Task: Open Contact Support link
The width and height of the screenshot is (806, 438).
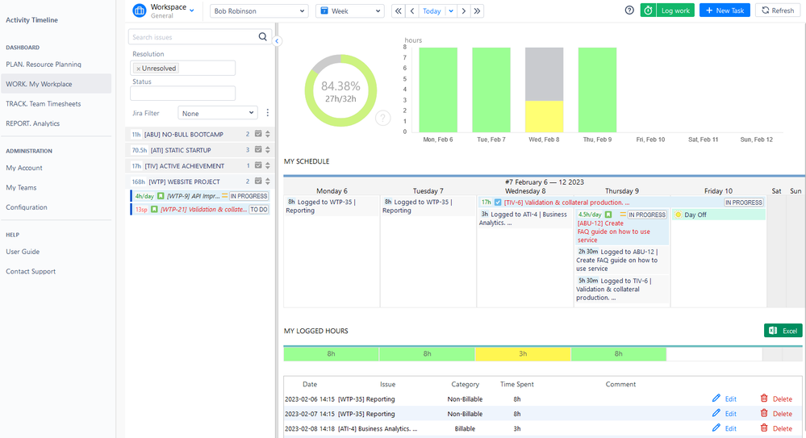Action: click(31, 271)
